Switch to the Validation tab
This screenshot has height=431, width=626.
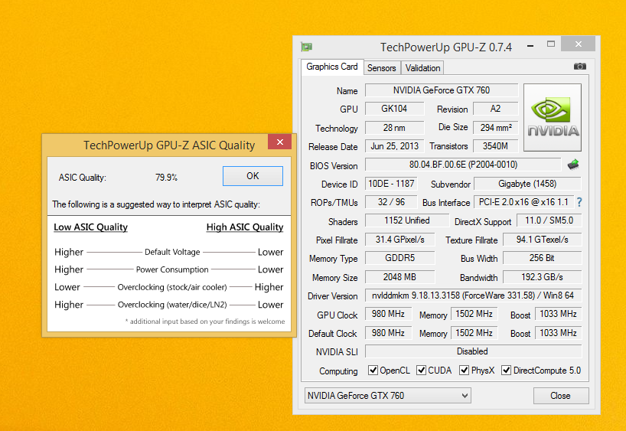coord(422,68)
